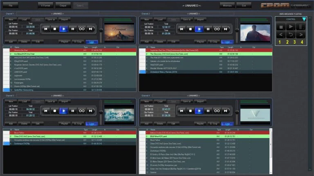Viewport: 314px width, 176px height.
Task: Click the Minimize button in top bar
Action: pos(227,6)
